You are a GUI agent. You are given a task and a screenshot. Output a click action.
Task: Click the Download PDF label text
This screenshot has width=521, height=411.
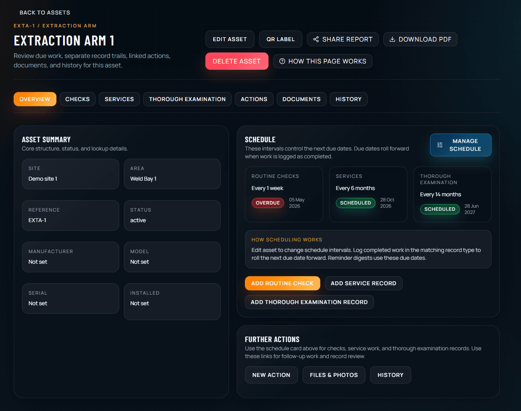[x=425, y=39]
